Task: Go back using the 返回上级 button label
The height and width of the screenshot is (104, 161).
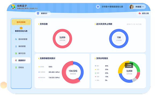Action: click(145, 13)
